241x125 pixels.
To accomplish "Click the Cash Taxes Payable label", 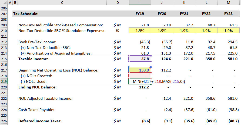I will coord(36,110).
